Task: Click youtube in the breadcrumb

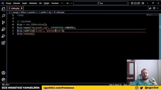Action: [32, 12]
